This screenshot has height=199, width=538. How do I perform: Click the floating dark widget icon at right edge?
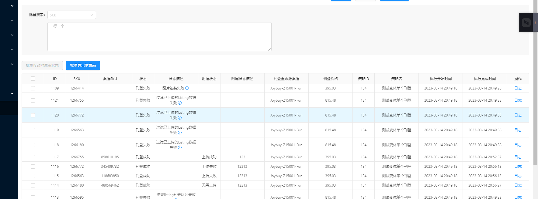click(526, 22)
